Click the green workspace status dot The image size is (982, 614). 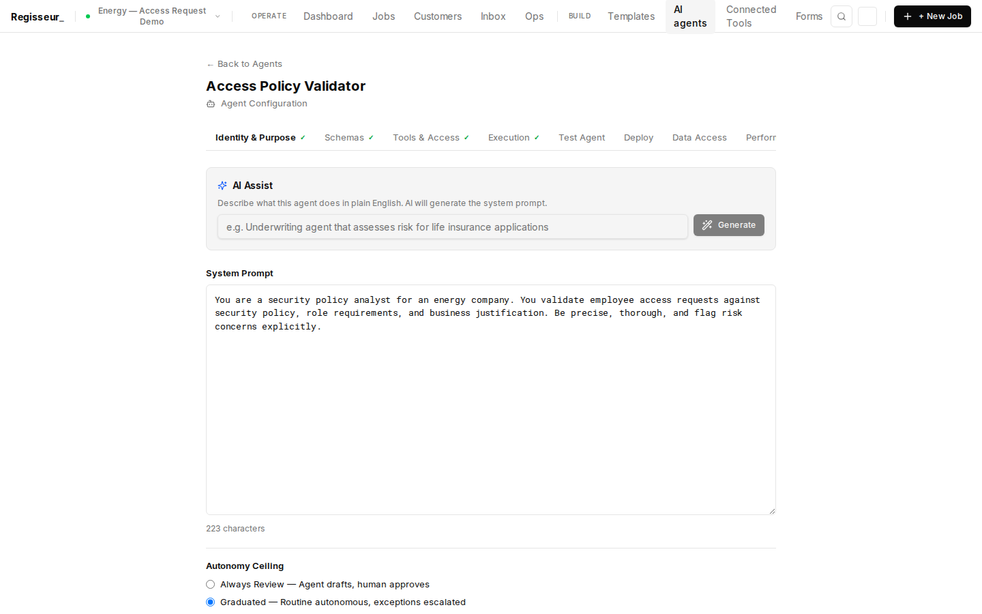point(88,16)
